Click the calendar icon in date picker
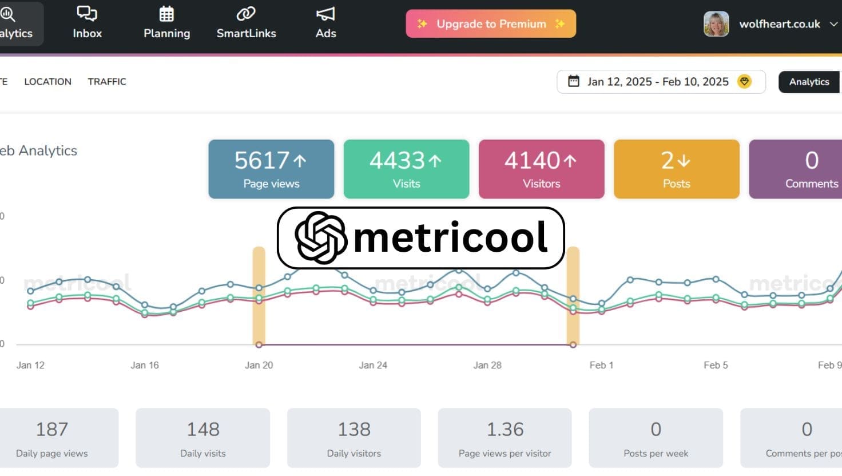Screen dimensions: 842x476 (x=573, y=81)
